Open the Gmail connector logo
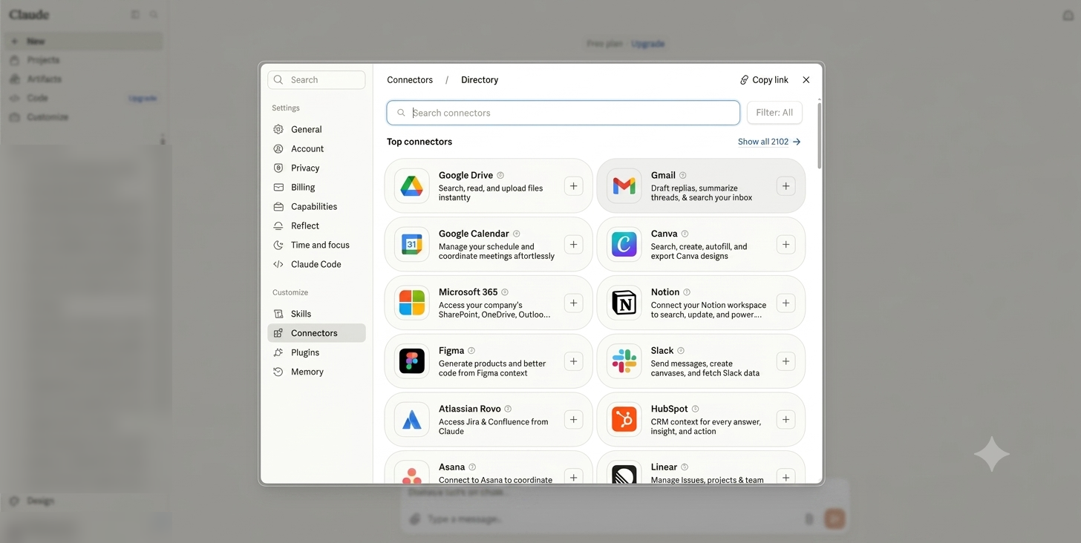This screenshot has width=1081, height=543. coord(624,185)
